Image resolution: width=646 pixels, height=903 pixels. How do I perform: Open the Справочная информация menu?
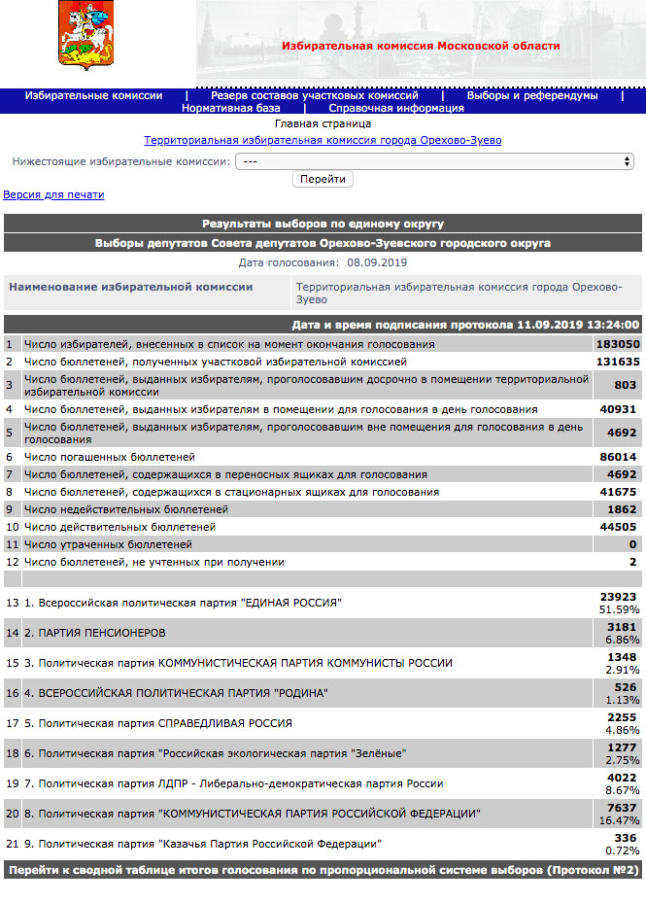[x=396, y=108]
